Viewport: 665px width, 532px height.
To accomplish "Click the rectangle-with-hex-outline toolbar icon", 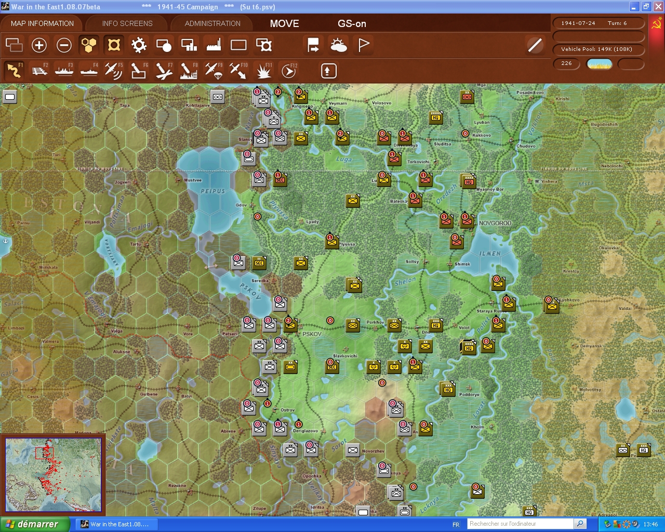I will 264,45.
